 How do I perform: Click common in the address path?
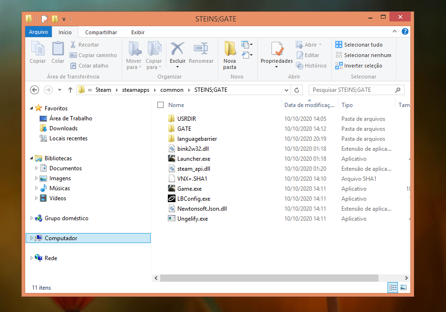click(172, 90)
